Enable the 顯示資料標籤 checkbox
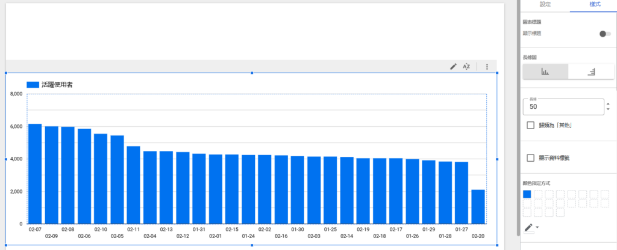 click(531, 158)
